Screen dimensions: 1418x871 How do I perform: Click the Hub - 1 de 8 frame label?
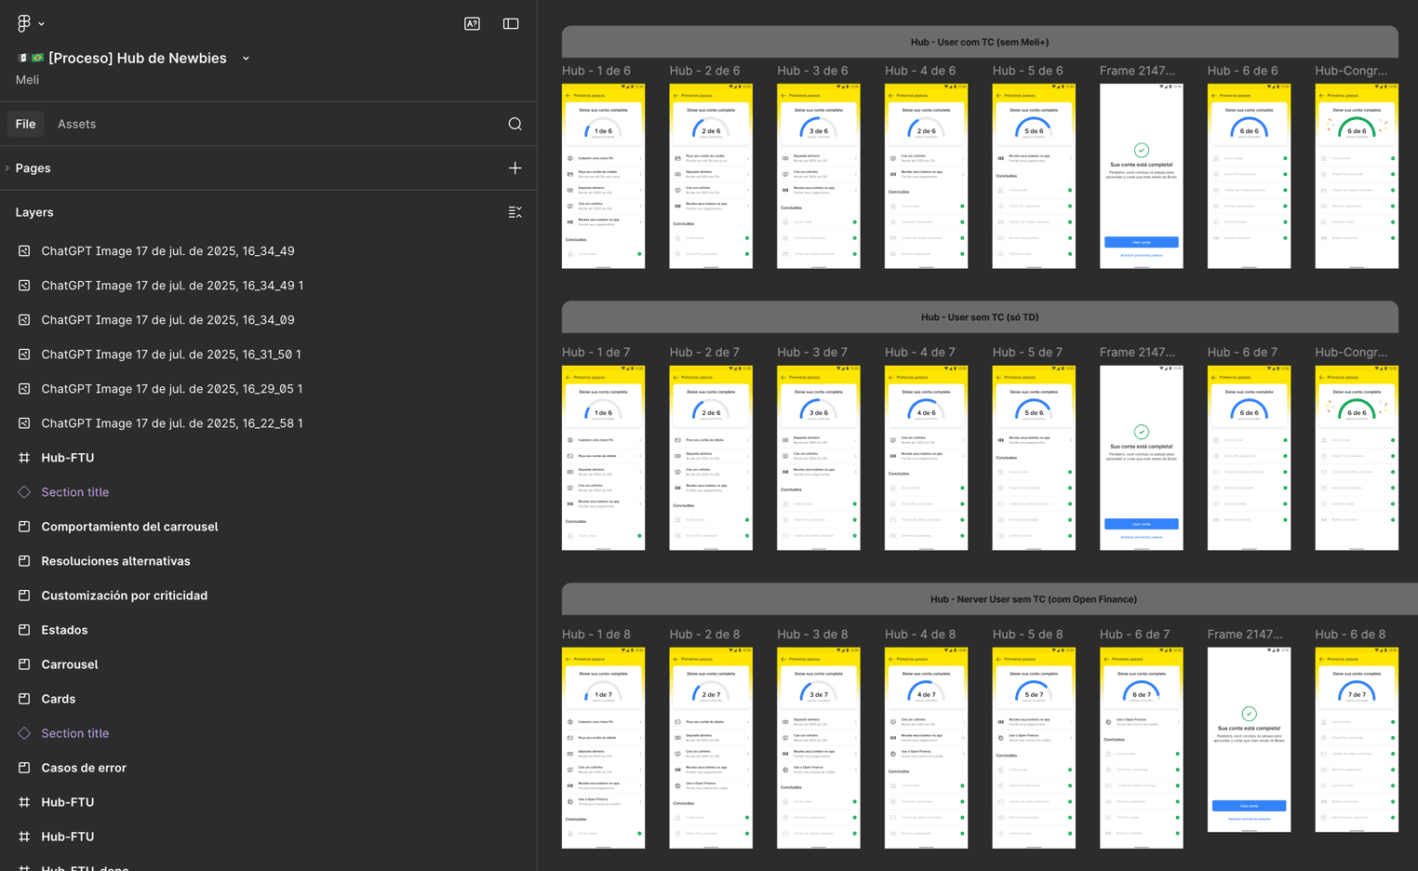click(x=596, y=635)
